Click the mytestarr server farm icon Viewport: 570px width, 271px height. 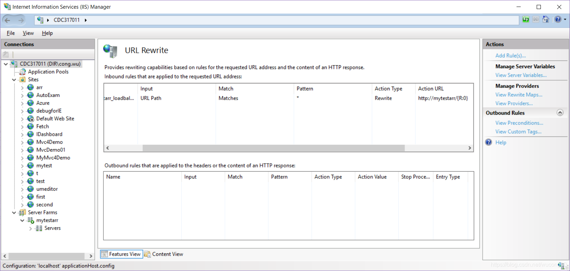coord(31,220)
